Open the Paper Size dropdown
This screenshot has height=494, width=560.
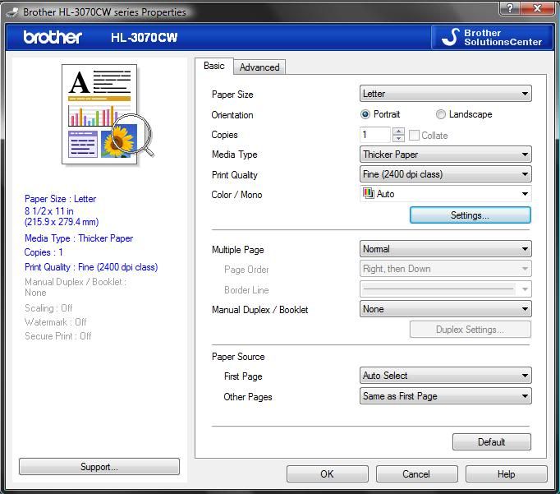[x=445, y=94]
